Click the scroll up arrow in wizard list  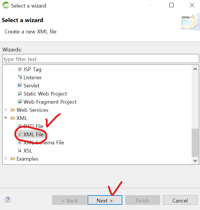click(195, 69)
